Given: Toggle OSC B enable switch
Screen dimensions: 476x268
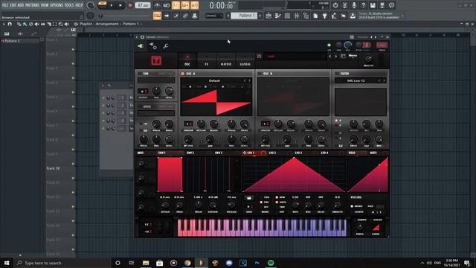Looking at the screenshot, I should click(260, 74).
